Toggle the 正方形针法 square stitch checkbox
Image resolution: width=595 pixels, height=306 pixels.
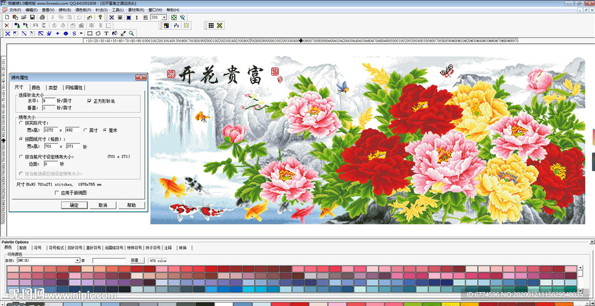pyautogui.click(x=89, y=101)
